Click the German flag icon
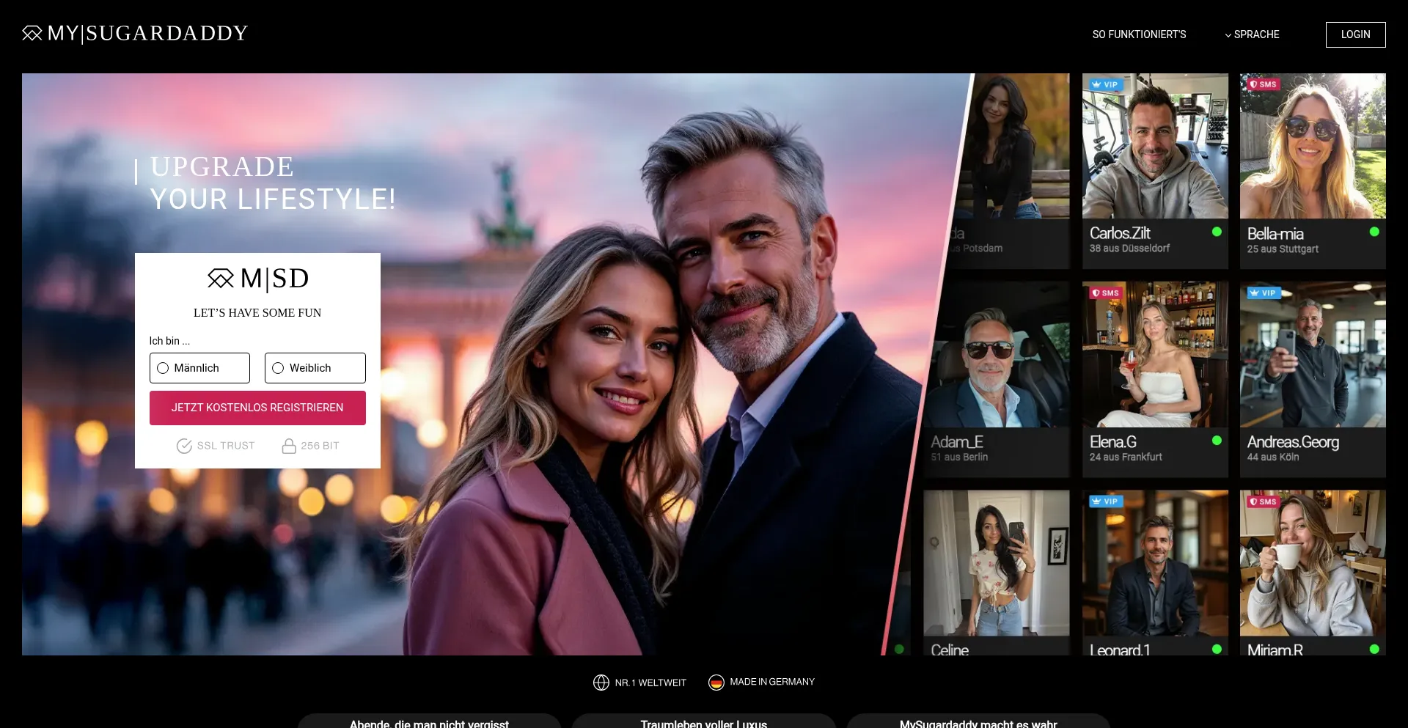Viewport: 1408px width, 728px height. [716, 683]
